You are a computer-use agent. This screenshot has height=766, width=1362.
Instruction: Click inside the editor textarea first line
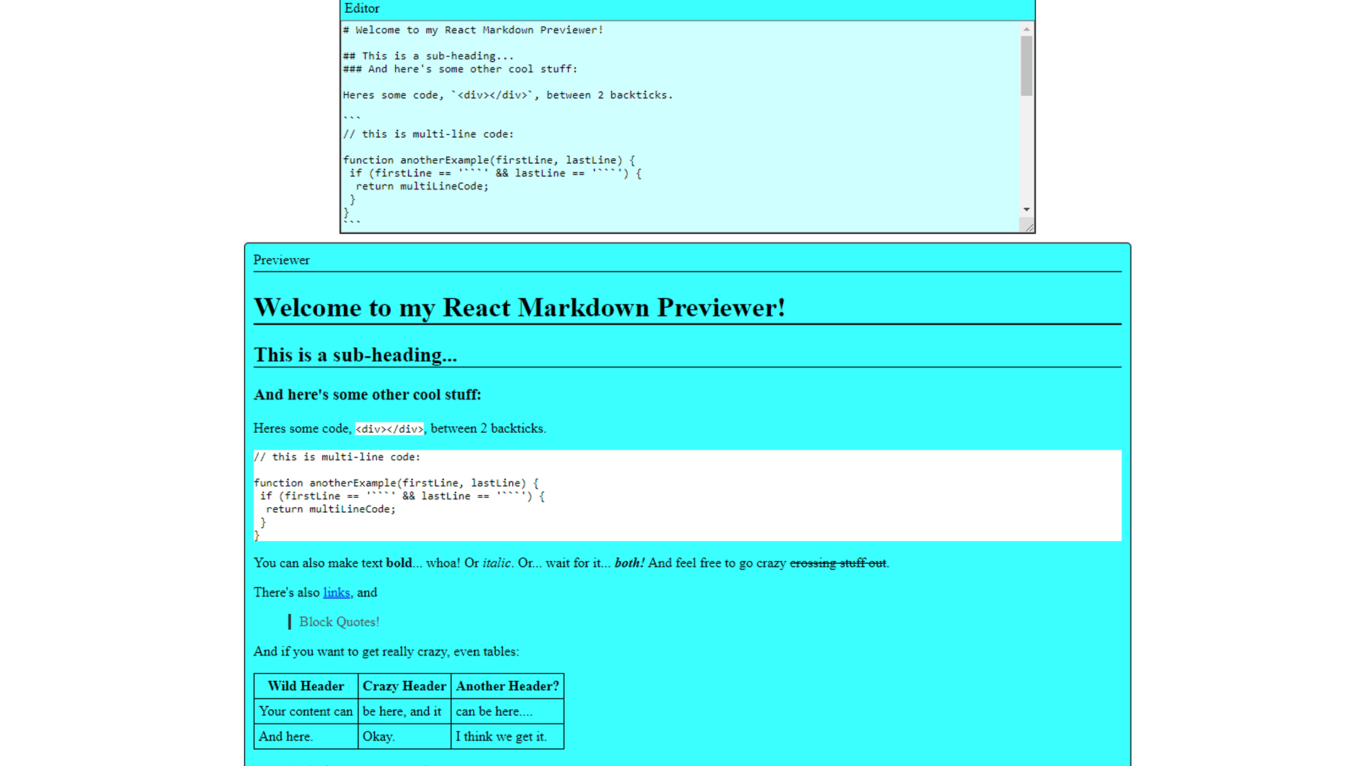pos(473,30)
